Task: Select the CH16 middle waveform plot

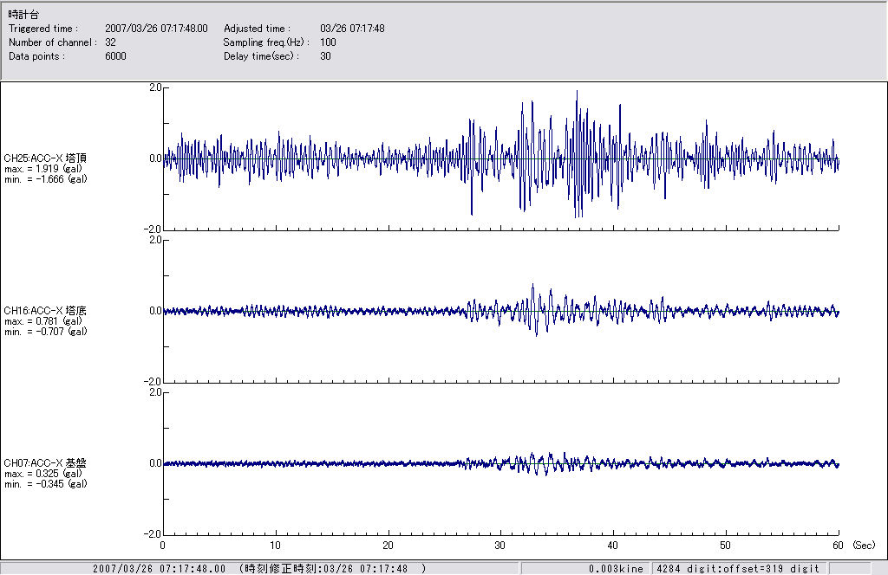Action: 500,311
